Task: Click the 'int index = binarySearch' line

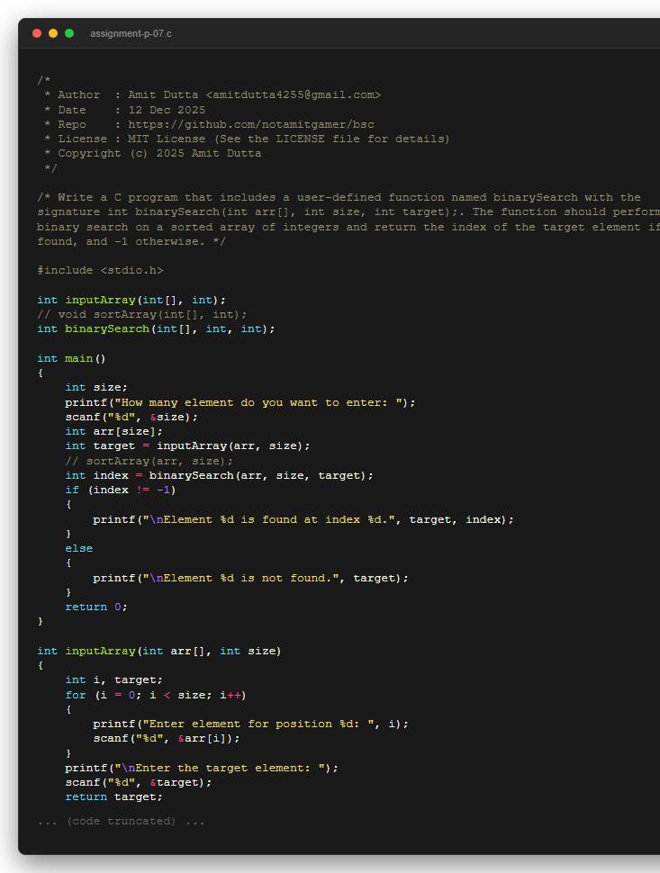Action: [x=219, y=475]
